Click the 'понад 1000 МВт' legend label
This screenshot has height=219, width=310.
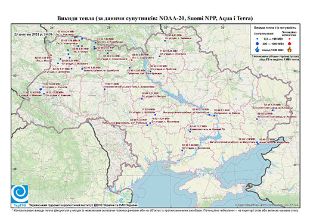click(x=273, y=50)
